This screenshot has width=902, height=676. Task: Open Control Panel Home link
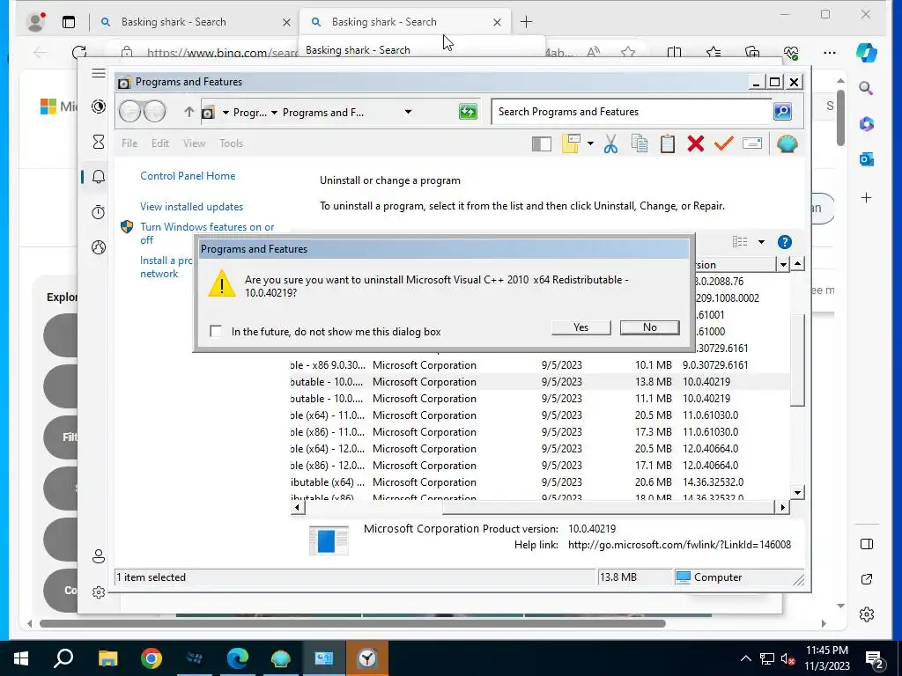pyautogui.click(x=188, y=176)
